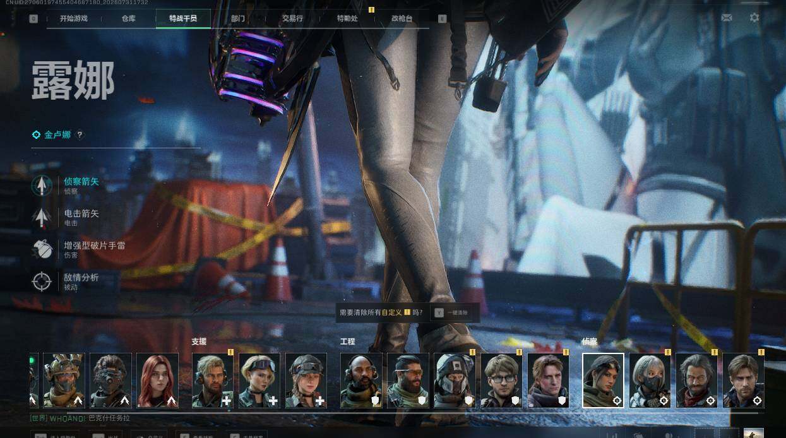The width and height of the screenshot is (786, 438).
Task: Select the last recon operator portrait
Action: [x=743, y=381]
